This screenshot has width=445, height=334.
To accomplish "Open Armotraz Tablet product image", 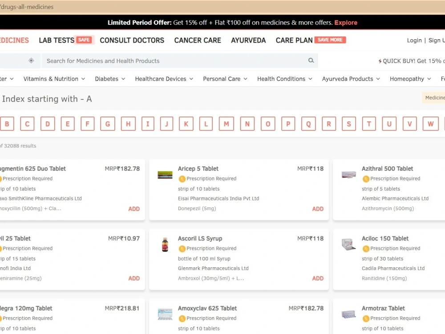I will click(x=349, y=314).
